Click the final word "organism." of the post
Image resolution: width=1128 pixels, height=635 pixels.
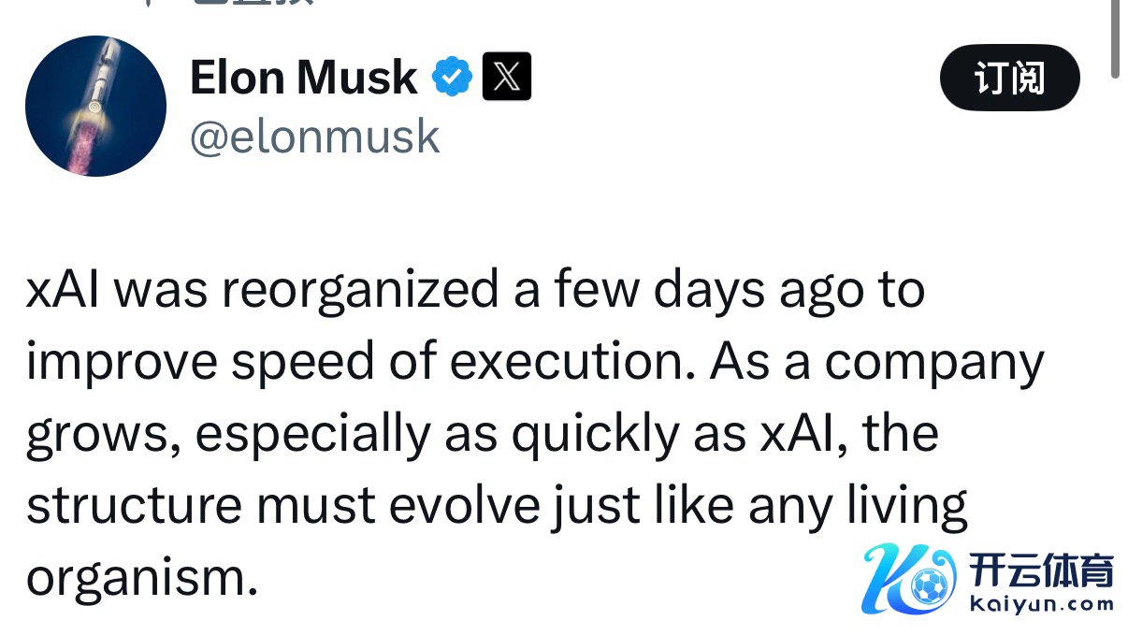click(x=141, y=579)
